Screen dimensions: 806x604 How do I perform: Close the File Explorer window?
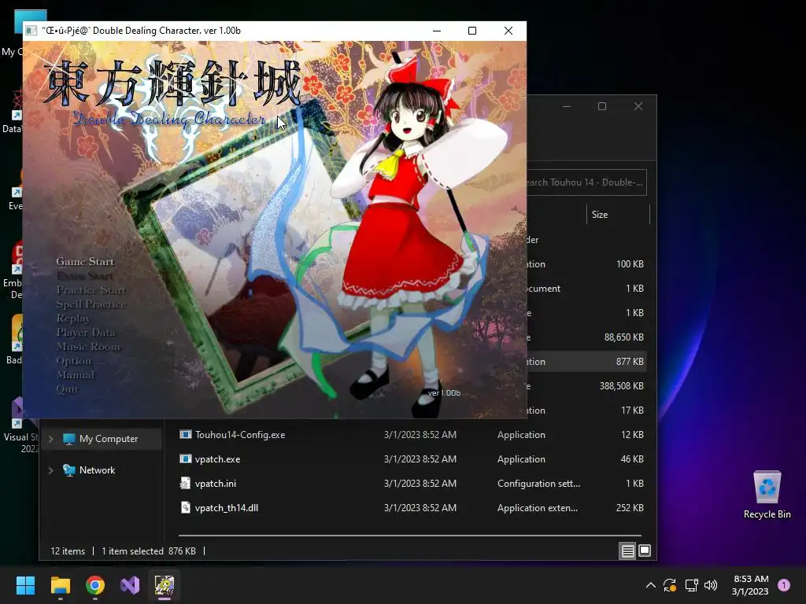click(638, 106)
